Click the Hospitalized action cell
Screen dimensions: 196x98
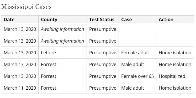175,76
